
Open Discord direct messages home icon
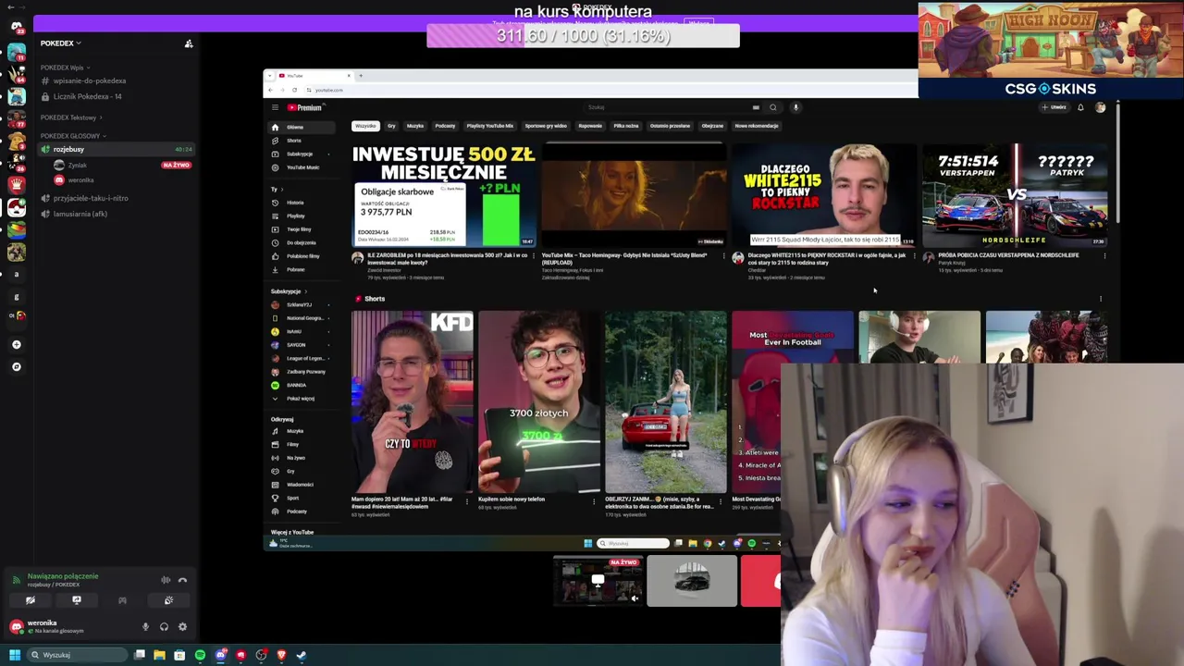click(x=17, y=26)
